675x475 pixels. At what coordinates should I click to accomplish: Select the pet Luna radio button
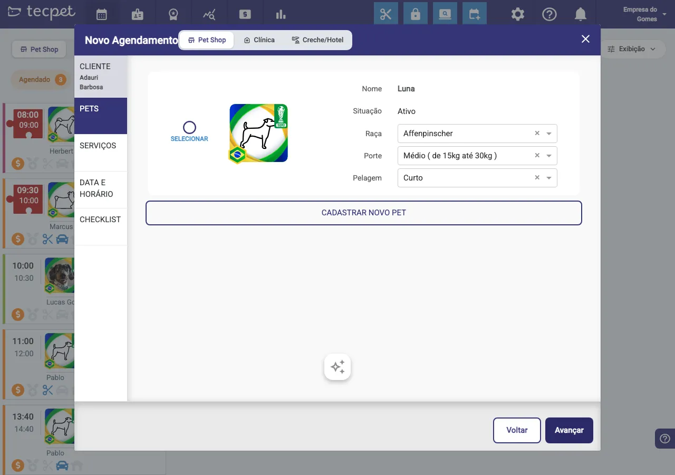coord(189,127)
